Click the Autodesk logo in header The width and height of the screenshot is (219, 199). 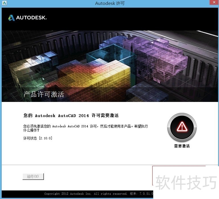[27, 18]
